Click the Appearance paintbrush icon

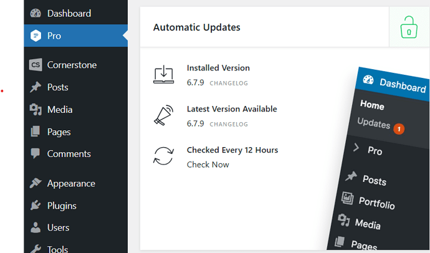pos(36,184)
